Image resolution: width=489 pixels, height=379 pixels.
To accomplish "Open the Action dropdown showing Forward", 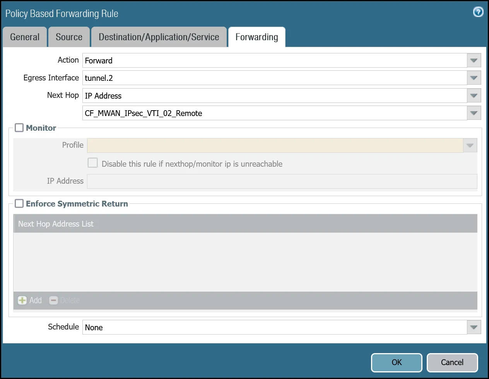I will pyautogui.click(x=271, y=60).
